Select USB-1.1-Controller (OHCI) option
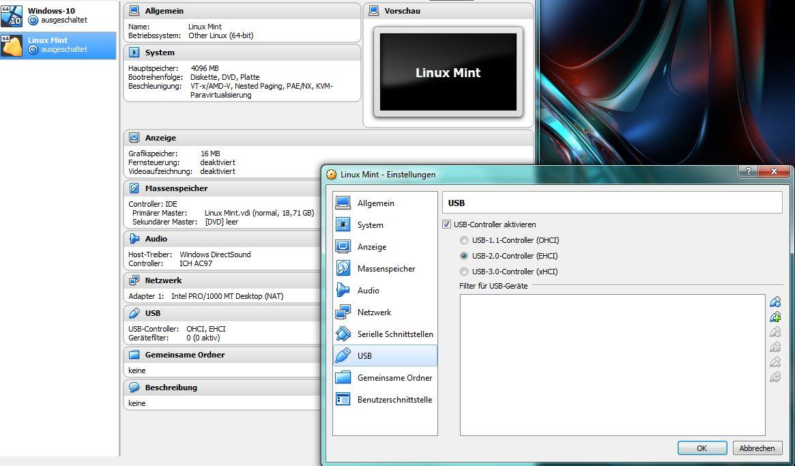The width and height of the screenshot is (795, 466). click(x=464, y=240)
